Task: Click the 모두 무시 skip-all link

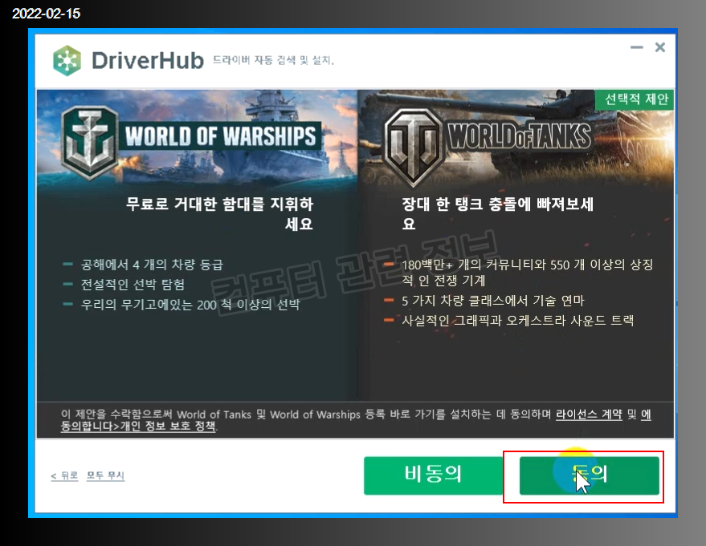Action: (105, 475)
